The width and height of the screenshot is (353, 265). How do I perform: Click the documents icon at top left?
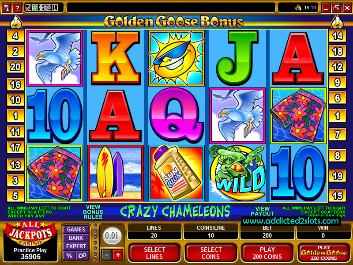7,8
